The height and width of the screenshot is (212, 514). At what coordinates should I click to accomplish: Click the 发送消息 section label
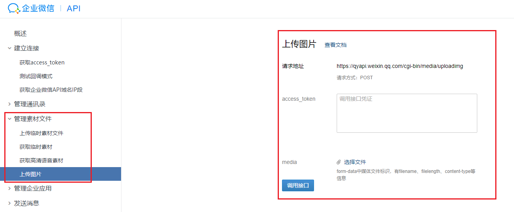(x=27, y=203)
